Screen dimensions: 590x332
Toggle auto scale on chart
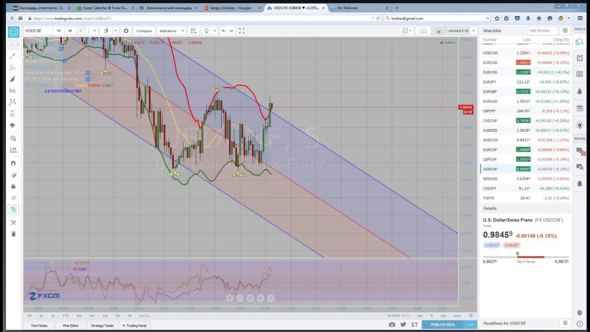pyautogui.click(x=457, y=315)
